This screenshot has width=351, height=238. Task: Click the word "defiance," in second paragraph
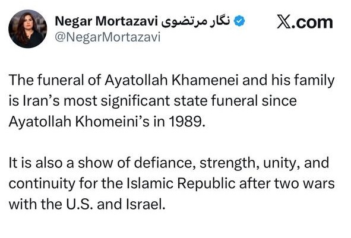coord(165,163)
